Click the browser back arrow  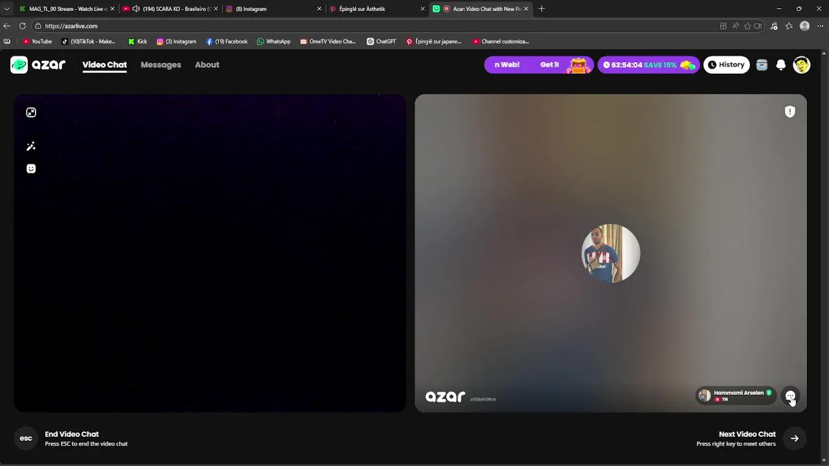tap(6, 26)
